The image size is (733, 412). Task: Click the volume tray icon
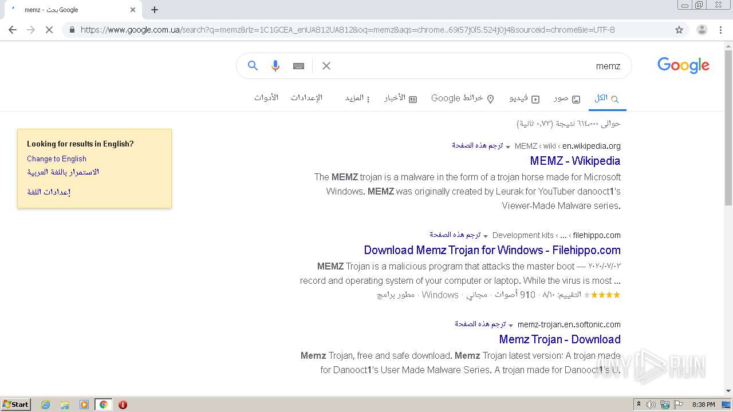click(x=651, y=405)
